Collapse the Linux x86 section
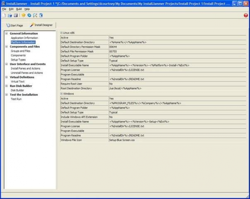The image size is (250, 199). [61, 33]
